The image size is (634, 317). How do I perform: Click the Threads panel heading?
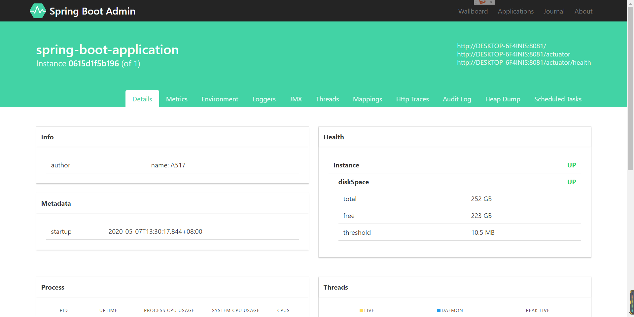(335, 287)
